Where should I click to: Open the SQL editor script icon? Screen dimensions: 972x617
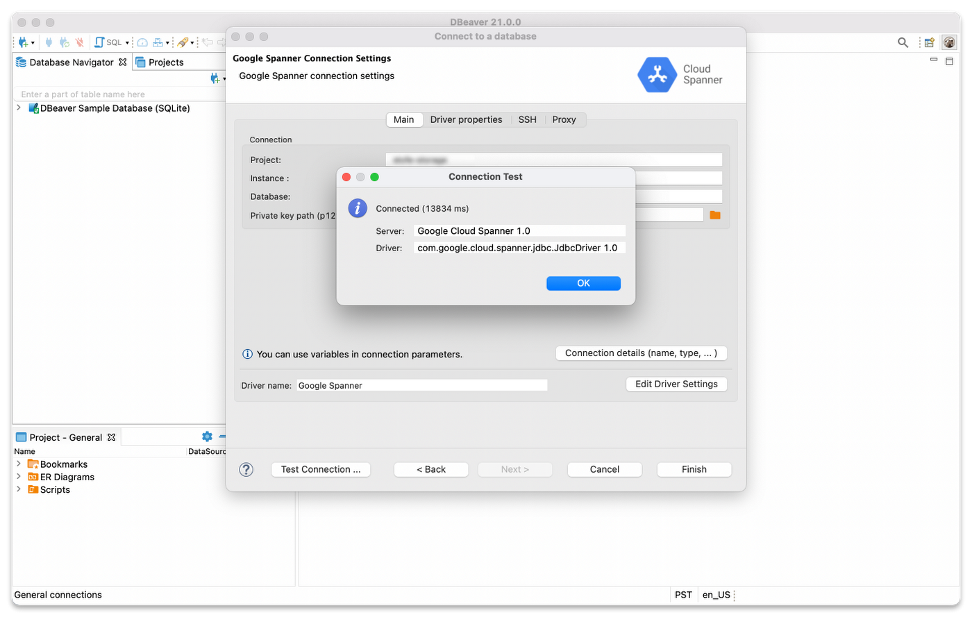point(100,42)
